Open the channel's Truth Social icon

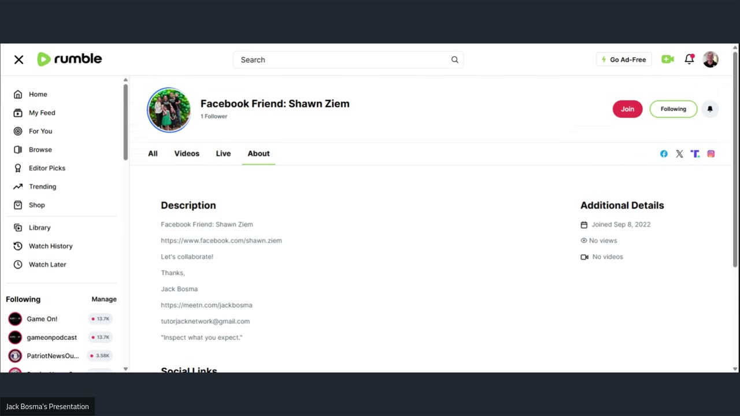click(x=695, y=154)
